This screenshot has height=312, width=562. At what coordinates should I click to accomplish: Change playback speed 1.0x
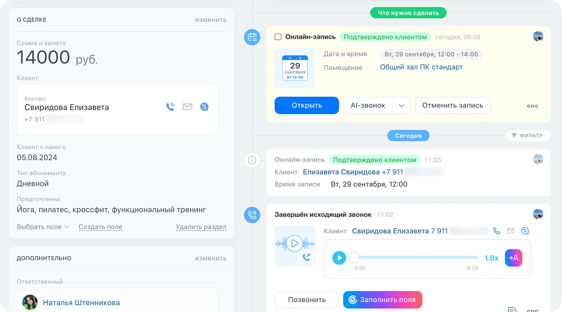click(x=491, y=258)
